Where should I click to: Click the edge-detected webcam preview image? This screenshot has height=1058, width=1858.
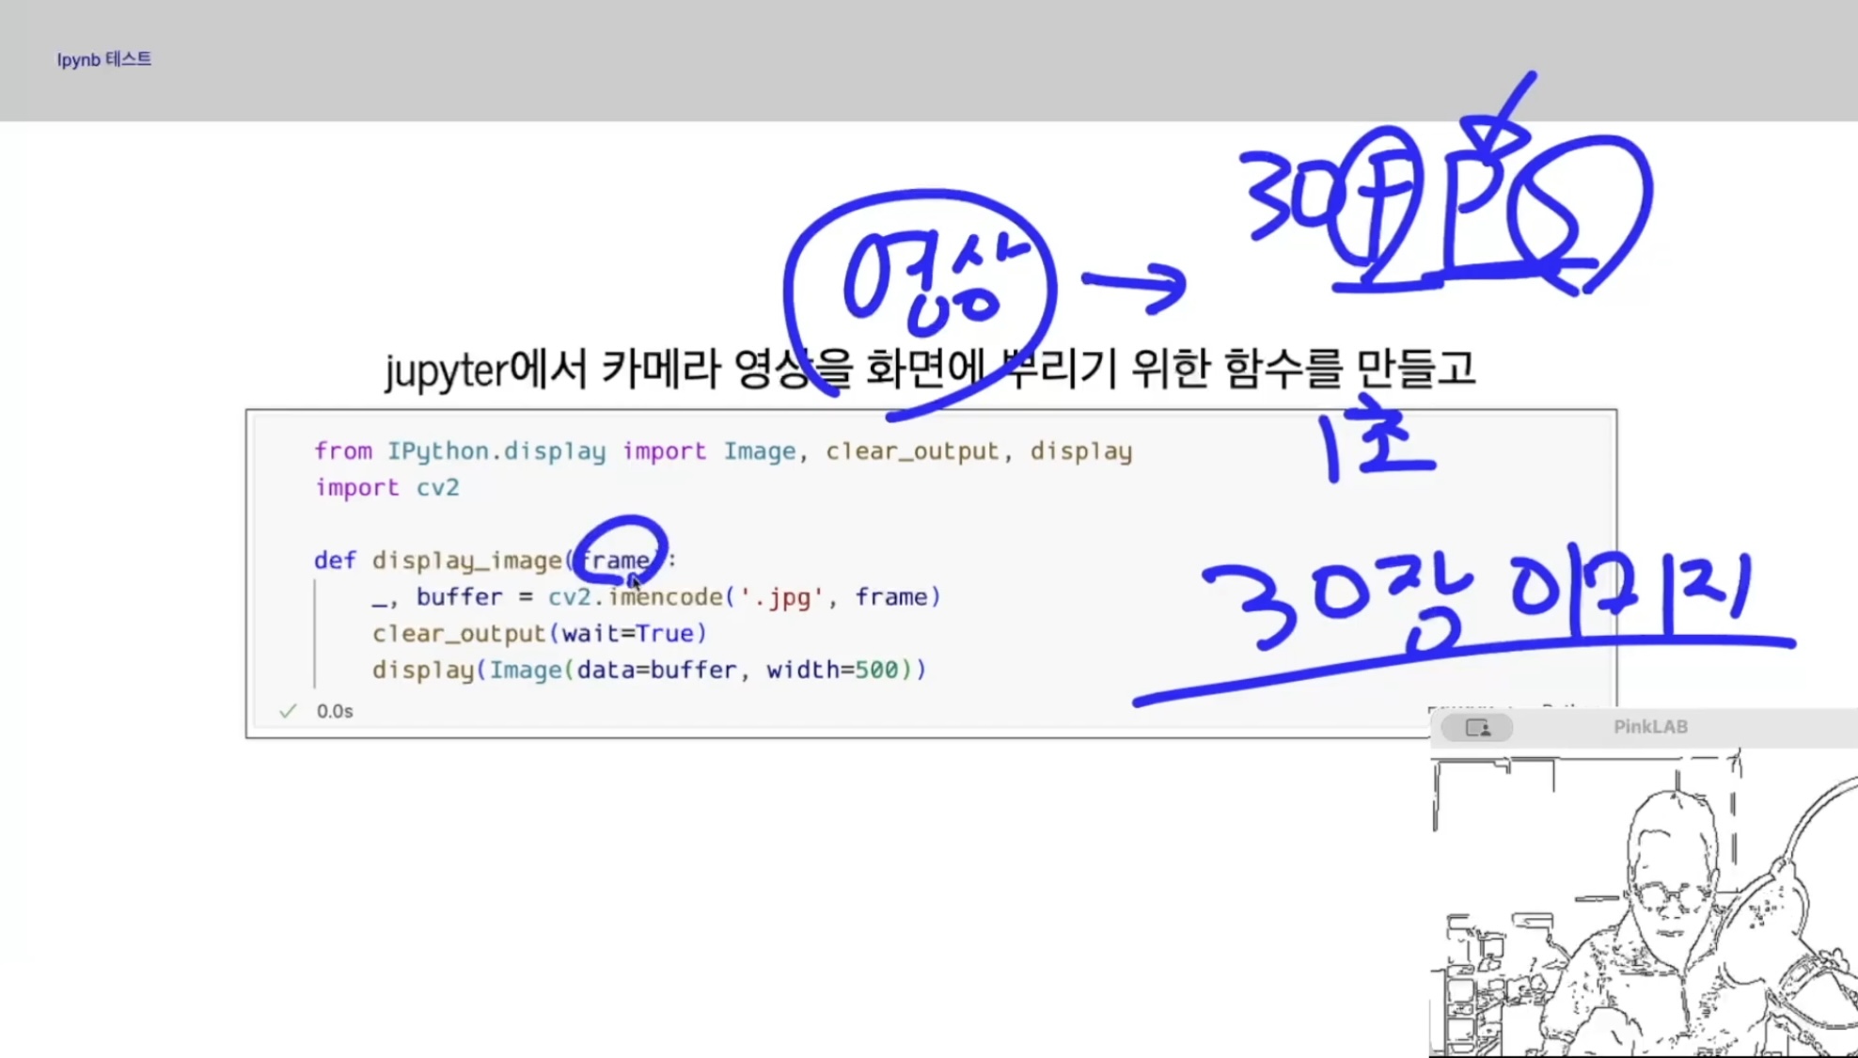pyautogui.click(x=1643, y=905)
